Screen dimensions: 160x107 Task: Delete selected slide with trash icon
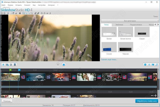pyautogui.click(x=15, y=65)
